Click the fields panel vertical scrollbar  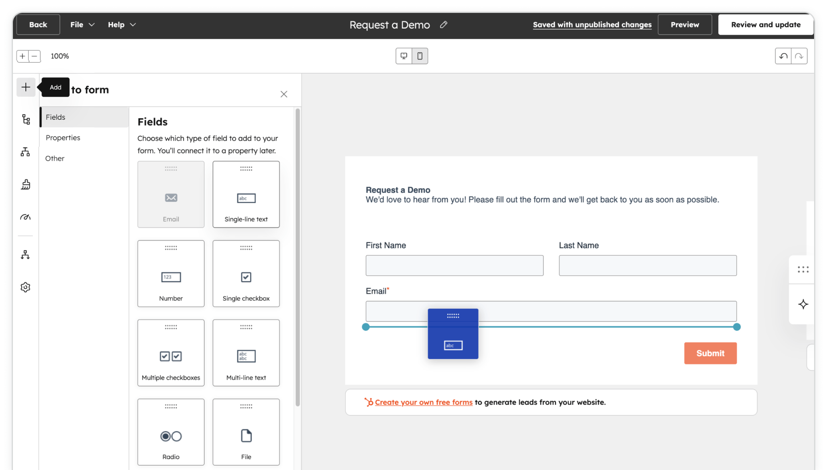(298, 258)
